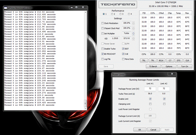Click the DTS button
Screen dimensions: 196x135
pyautogui.click(x=178, y=61)
